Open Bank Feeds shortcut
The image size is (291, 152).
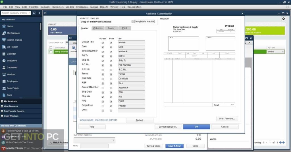coord(13,88)
